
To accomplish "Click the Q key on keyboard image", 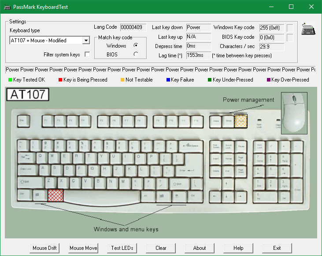I will point(42,158).
